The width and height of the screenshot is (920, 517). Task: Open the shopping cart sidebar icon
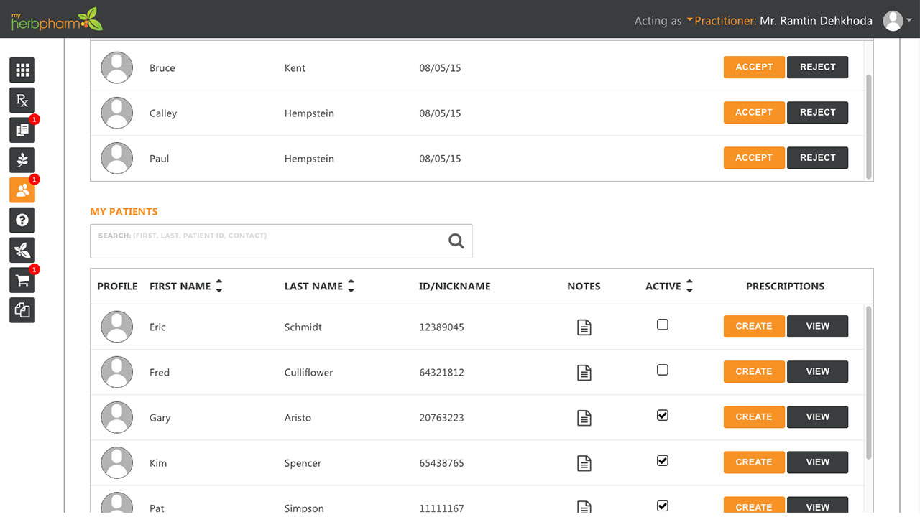(22, 280)
